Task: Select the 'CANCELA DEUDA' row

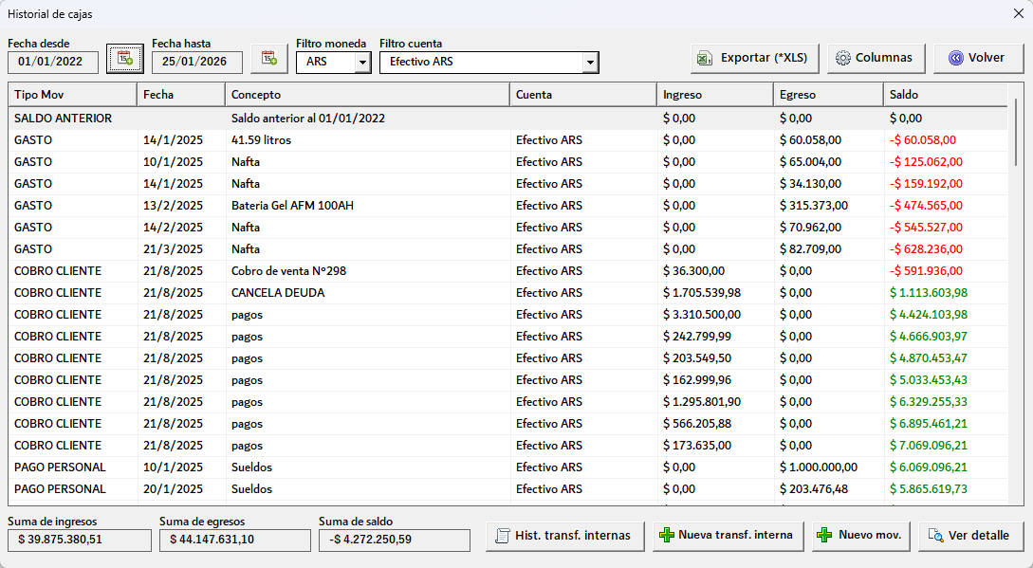Action: pyautogui.click(x=507, y=293)
